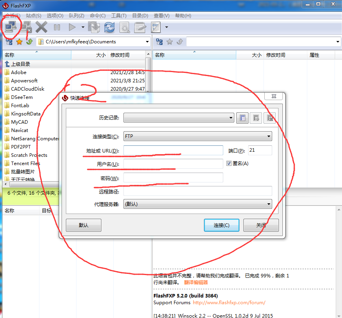Open the 查看(V) menu

tap(162, 16)
